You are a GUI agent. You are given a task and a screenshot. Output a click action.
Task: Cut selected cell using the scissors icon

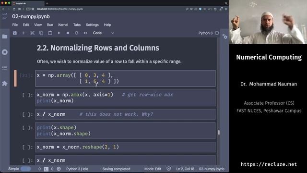pyautogui.click(x=32, y=33)
